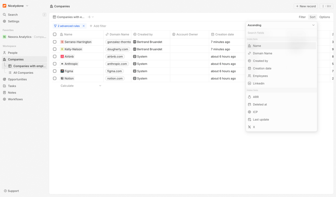Check the Kelly-Nelson row checkbox

55,49
